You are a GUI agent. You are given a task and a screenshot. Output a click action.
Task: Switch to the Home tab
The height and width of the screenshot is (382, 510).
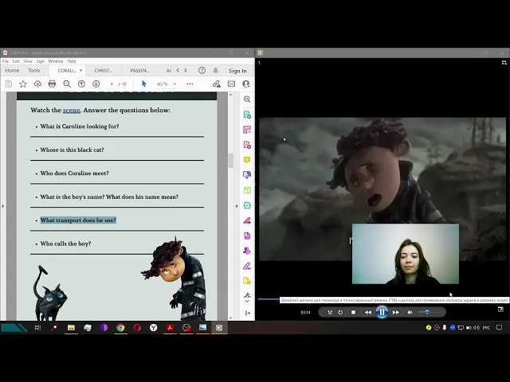point(12,71)
